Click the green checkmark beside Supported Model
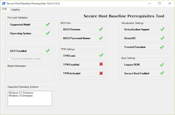This screenshot has width=175, height=115. [x=48, y=24]
